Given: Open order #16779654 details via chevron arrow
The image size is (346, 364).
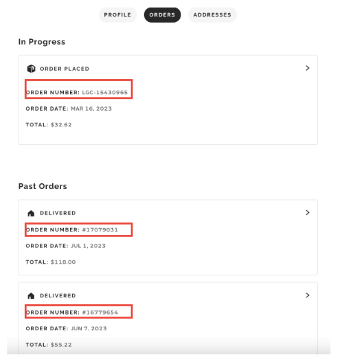Looking at the screenshot, I should click(x=308, y=295).
